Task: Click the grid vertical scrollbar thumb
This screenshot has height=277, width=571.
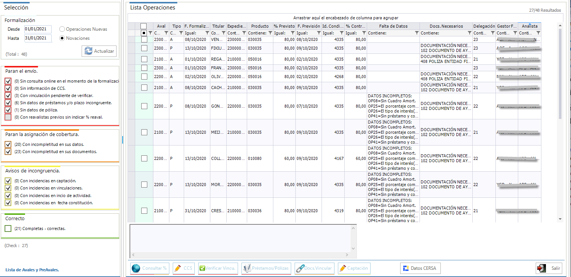Action: (x=560, y=74)
